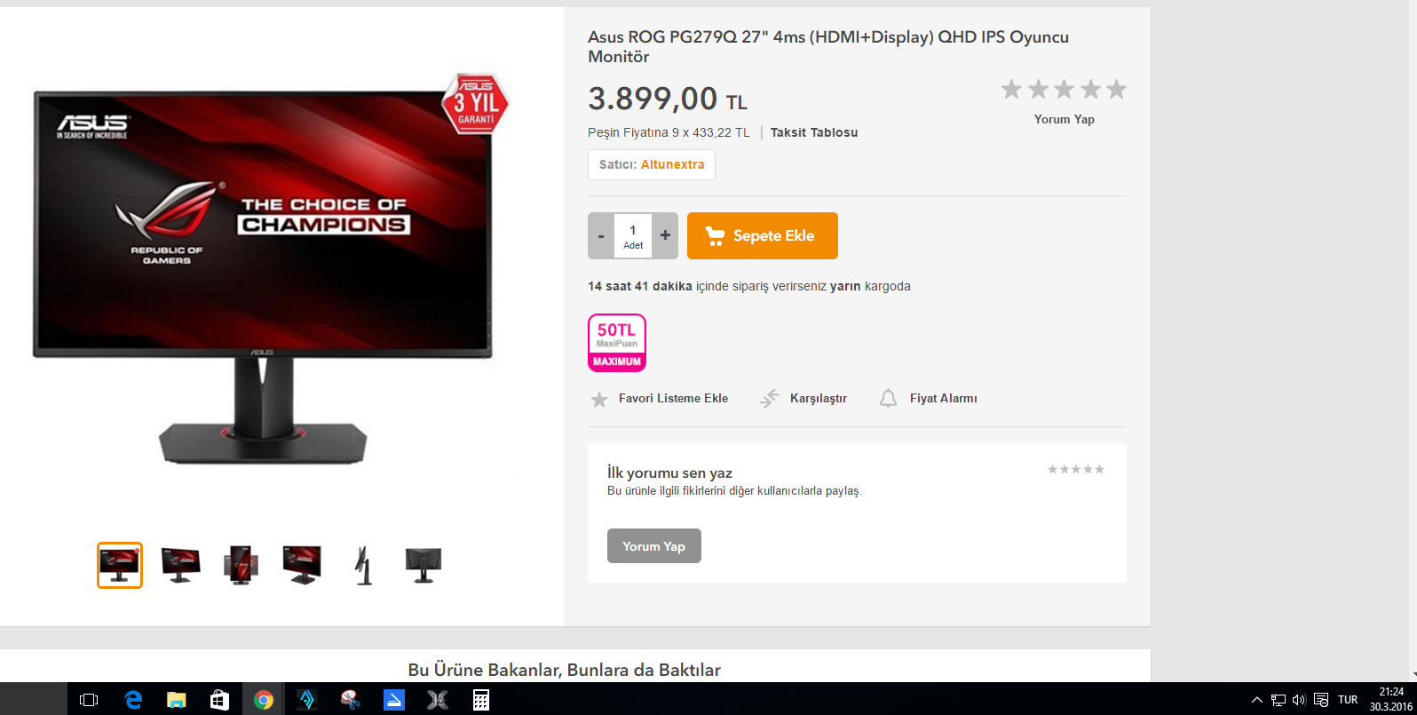Click the main ASUS ROG monitor image

(x=263, y=275)
